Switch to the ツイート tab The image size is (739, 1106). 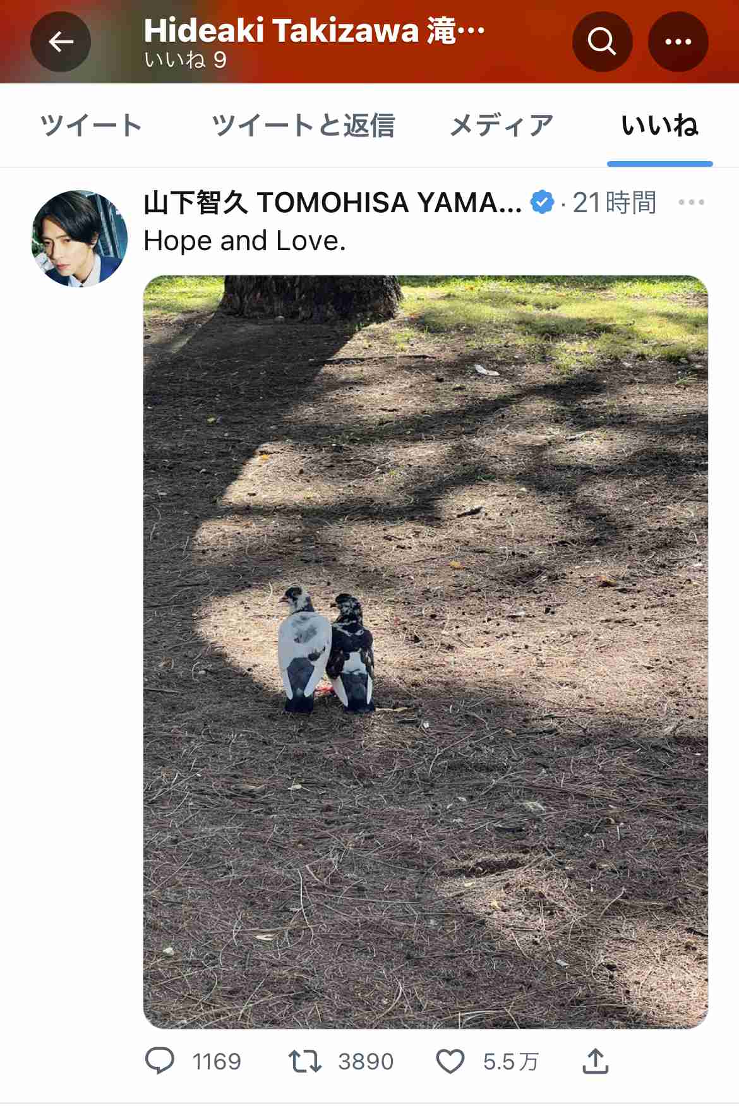tap(91, 125)
